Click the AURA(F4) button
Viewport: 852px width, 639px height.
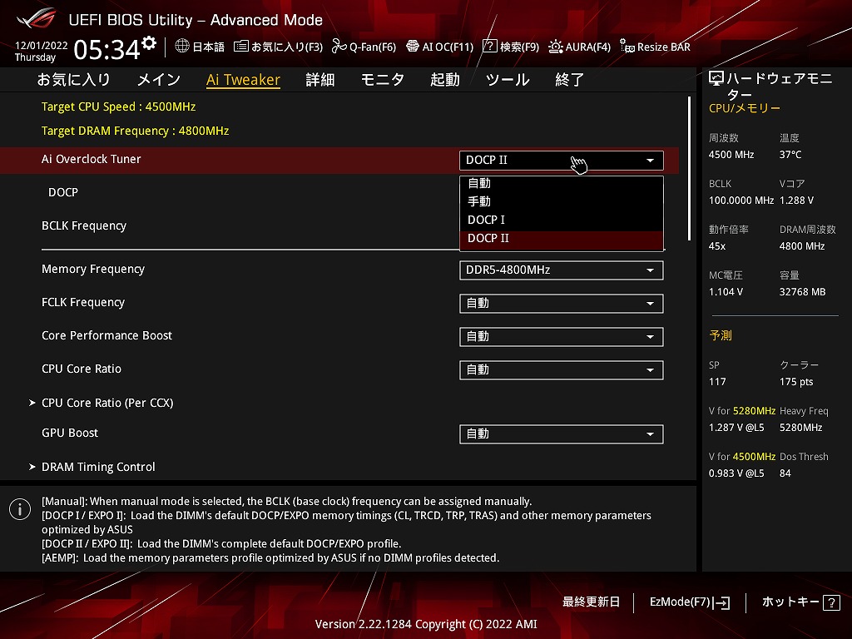point(580,47)
